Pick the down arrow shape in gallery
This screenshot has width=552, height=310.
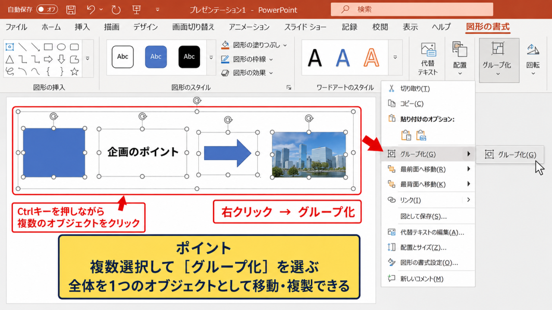point(61,59)
